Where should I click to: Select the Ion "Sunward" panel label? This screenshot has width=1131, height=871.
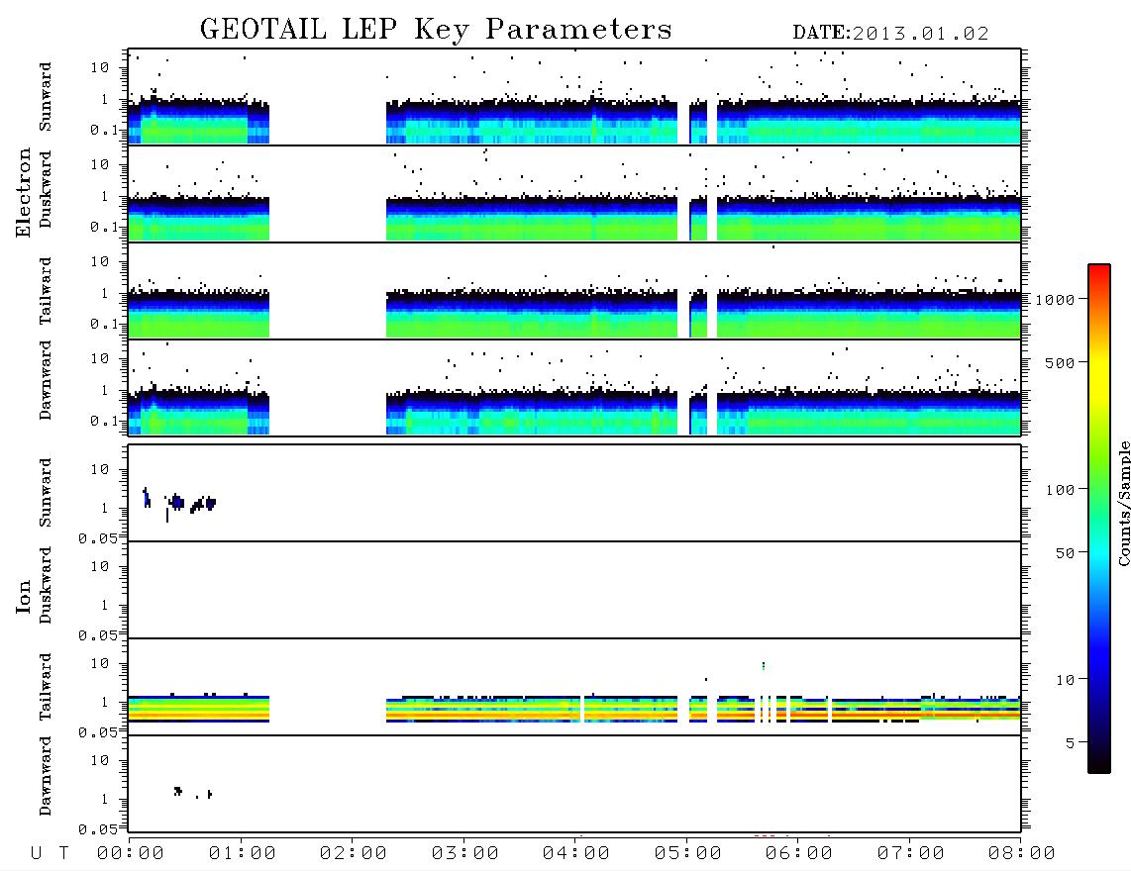pyautogui.click(x=46, y=493)
